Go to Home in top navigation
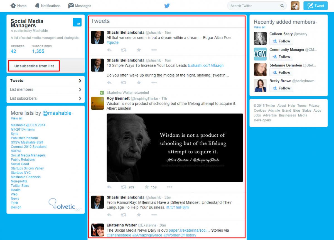The width and height of the screenshot is (334, 240). [x=18, y=6]
